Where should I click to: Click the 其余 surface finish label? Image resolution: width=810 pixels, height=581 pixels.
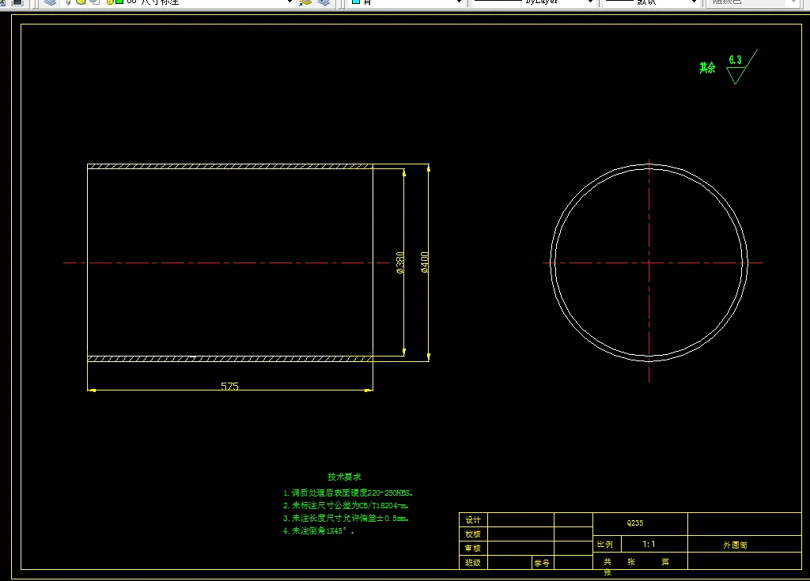click(x=707, y=68)
